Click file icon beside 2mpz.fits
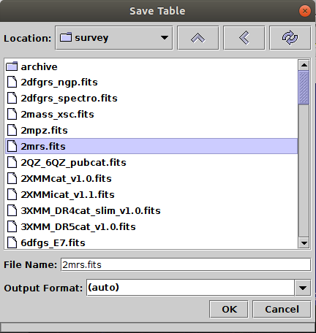 click(12, 130)
